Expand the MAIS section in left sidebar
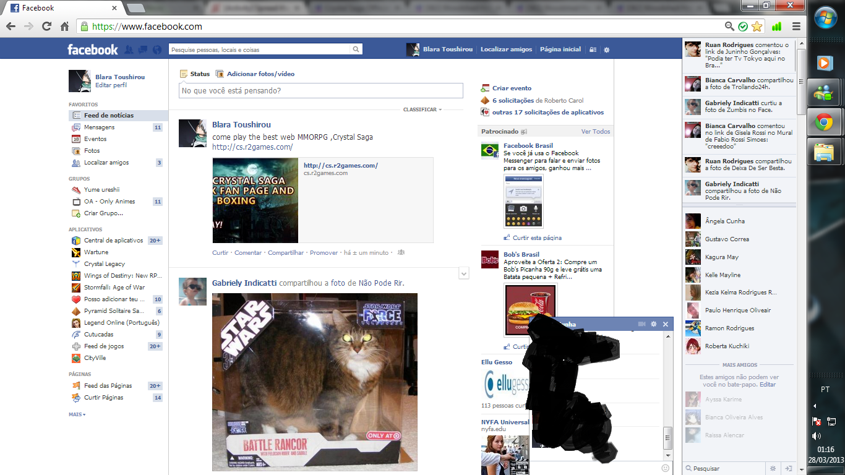Image resolution: width=845 pixels, height=475 pixels. pos(77,414)
